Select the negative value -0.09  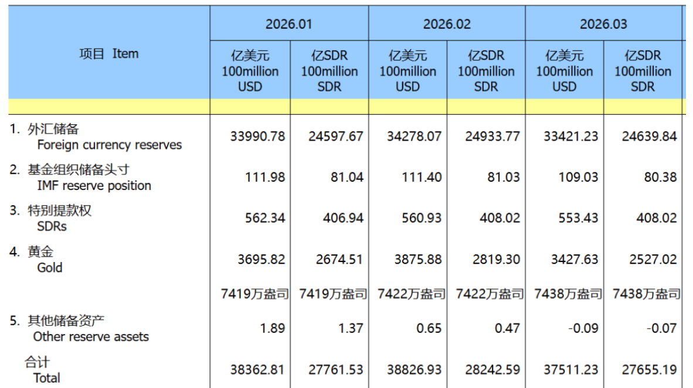[582, 329]
